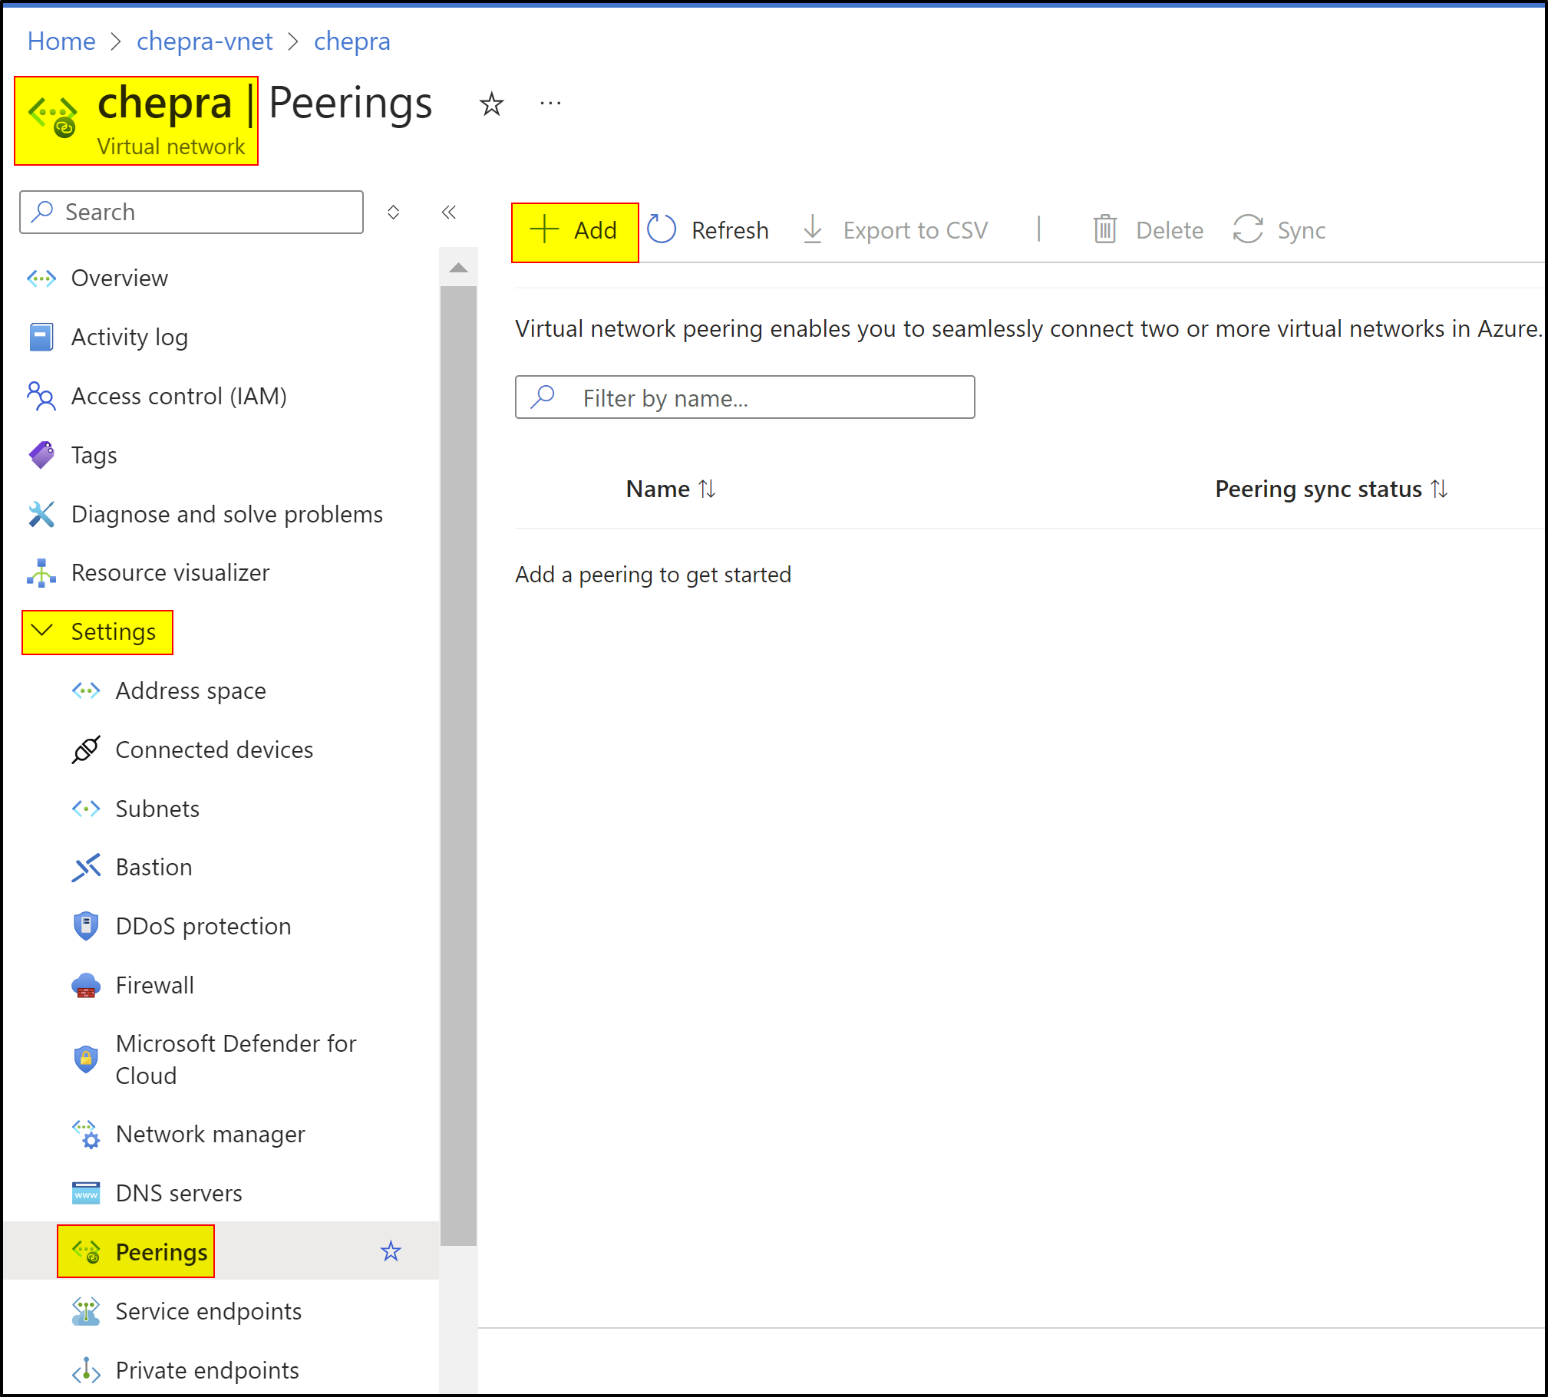The width and height of the screenshot is (1548, 1397).
Task: Open the more options ellipsis menu
Action: click(550, 102)
